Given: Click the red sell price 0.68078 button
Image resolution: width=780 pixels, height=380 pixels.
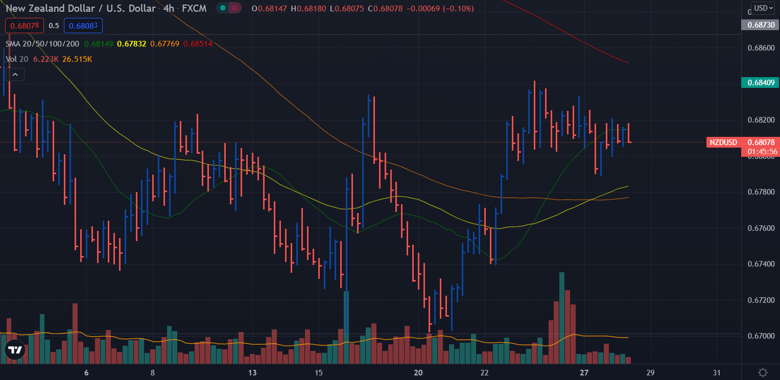Looking at the screenshot, I should pyautogui.click(x=25, y=26).
